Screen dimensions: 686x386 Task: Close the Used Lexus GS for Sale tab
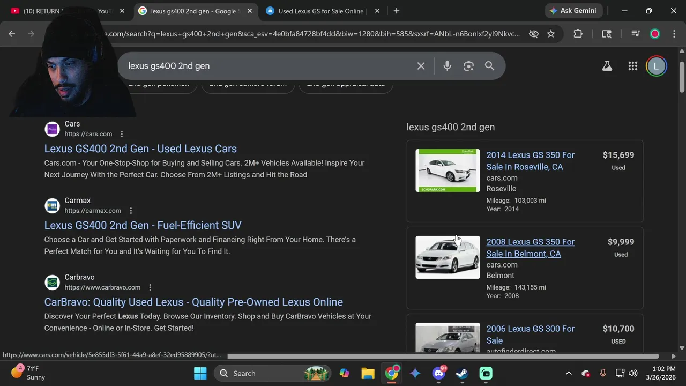(377, 11)
